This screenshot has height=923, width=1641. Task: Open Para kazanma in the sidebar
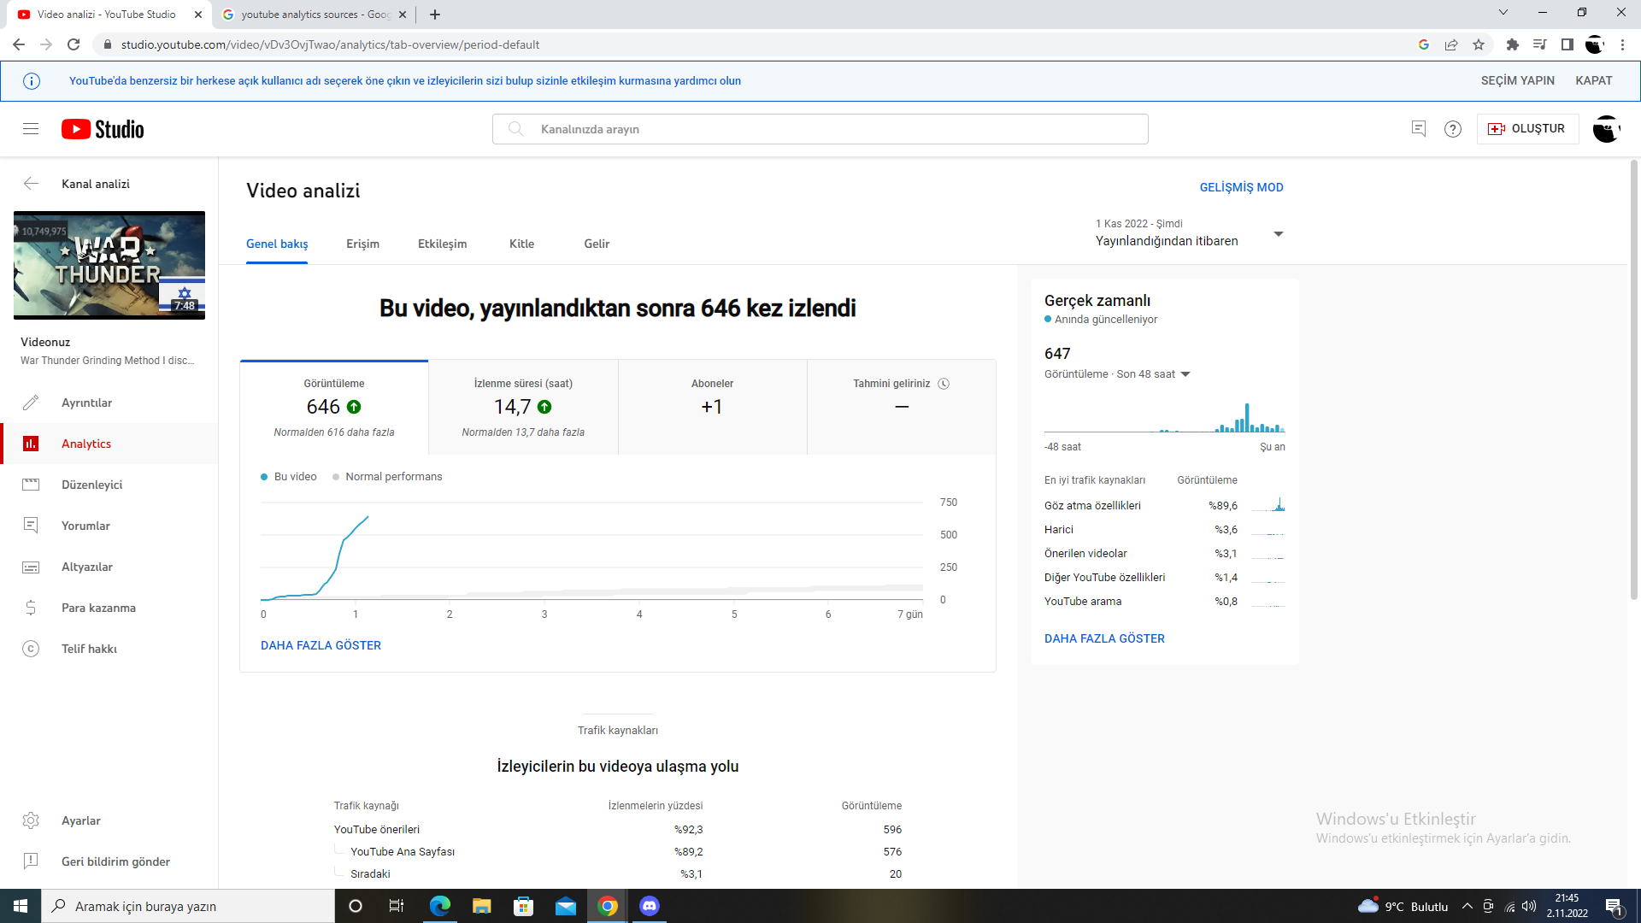coord(109,608)
